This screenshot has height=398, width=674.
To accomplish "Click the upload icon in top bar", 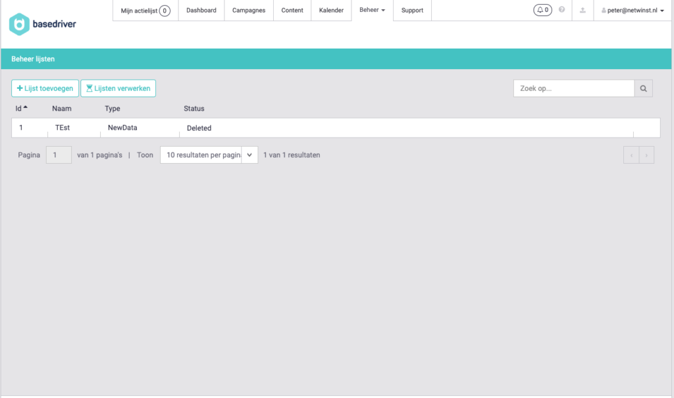I will (583, 10).
